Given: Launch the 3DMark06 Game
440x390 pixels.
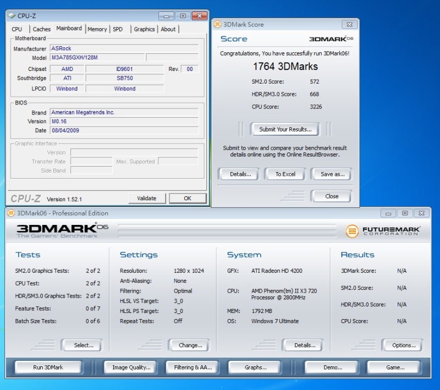Looking at the screenshot, I should tap(395, 367).
